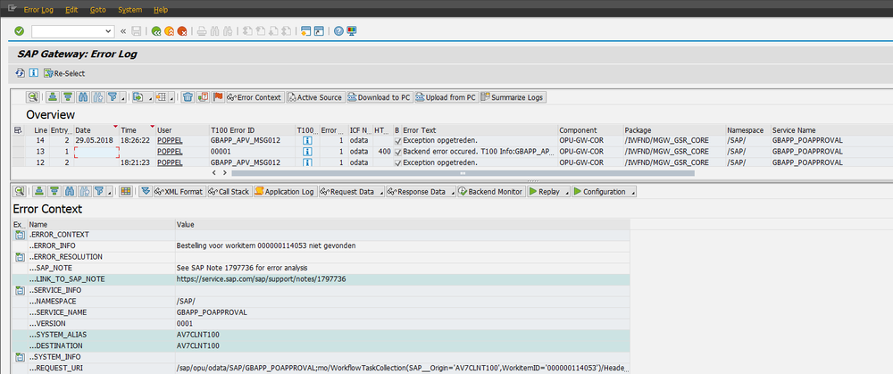This screenshot has height=374, width=893.
Task: Click the Info icon beside Re-Select
Action: (33, 73)
